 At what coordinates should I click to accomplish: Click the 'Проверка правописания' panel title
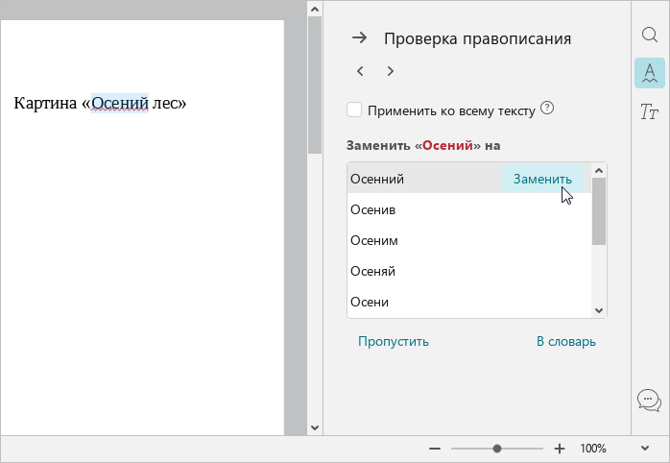[477, 38]
